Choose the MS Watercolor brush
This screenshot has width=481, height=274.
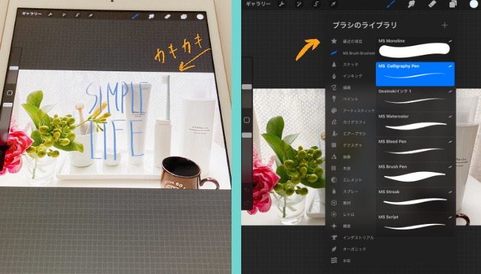415,124
